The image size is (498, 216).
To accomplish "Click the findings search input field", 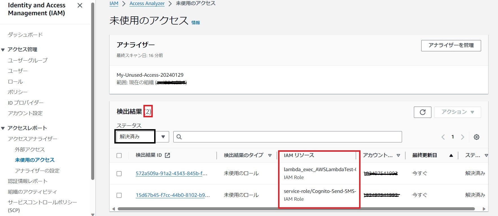I will (x=287, y=137).
